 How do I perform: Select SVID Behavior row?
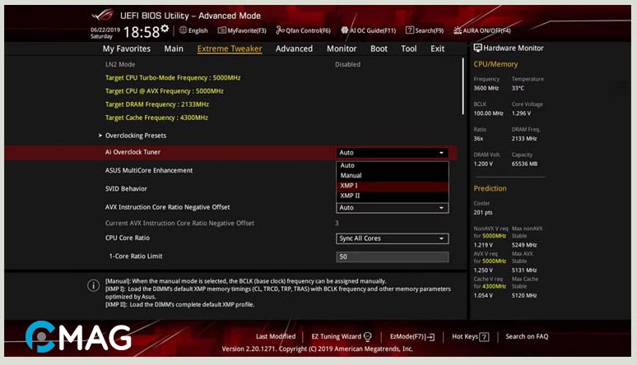click(127, 189)
